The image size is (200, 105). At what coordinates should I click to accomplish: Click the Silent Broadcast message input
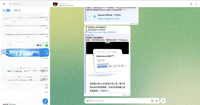120,101
